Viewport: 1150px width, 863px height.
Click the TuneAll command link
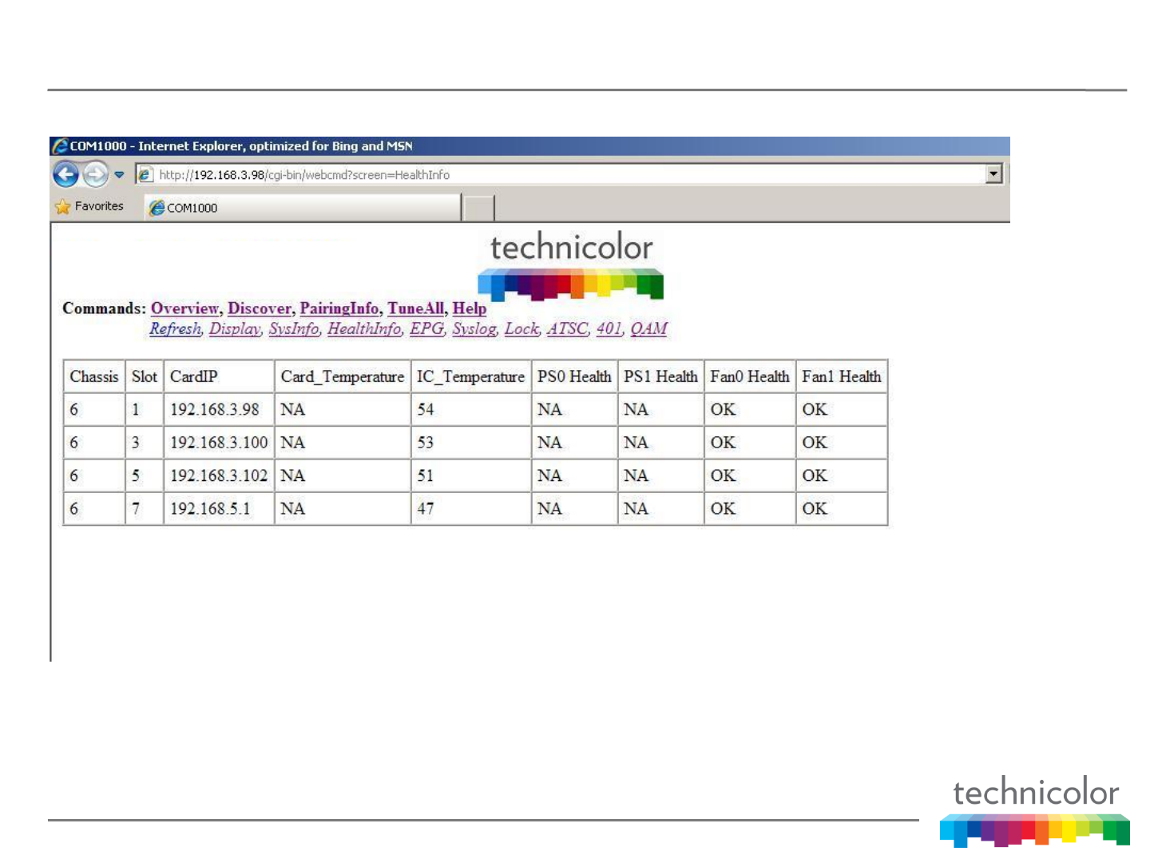415,308
